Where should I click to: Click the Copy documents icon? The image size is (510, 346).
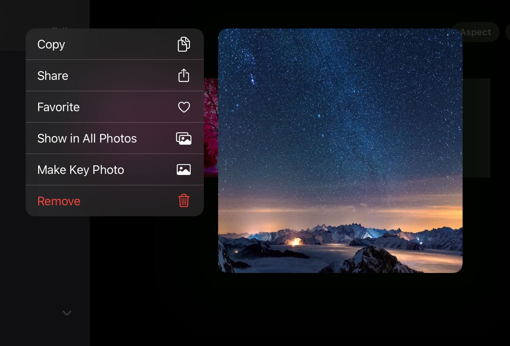pos(184,44)
